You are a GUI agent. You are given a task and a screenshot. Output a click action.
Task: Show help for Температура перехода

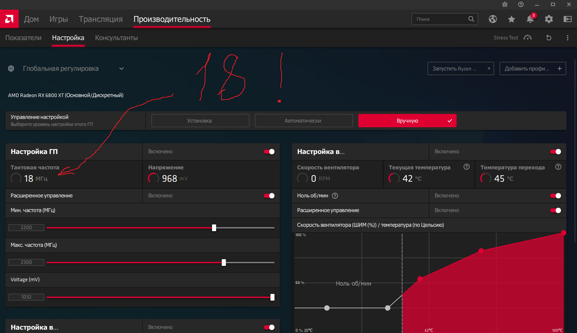558,167
